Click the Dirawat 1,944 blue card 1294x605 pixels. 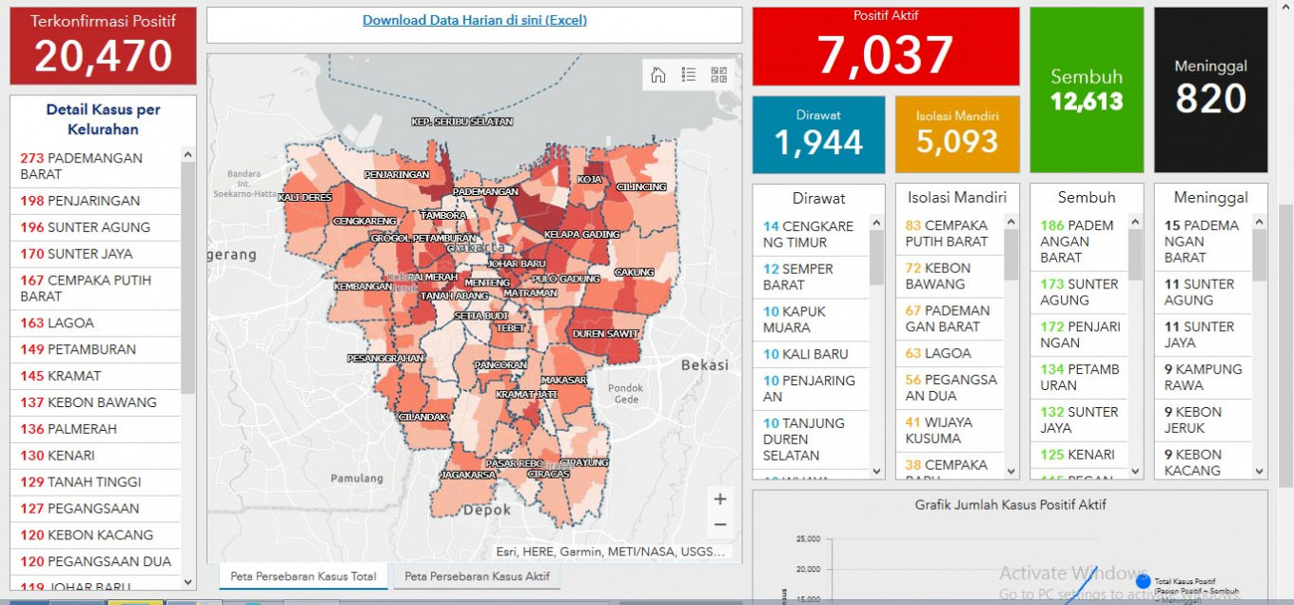click(818, 134)
